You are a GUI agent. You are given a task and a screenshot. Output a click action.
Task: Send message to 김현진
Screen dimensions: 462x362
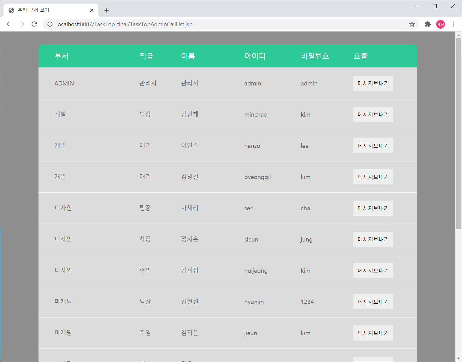point(373,302)
